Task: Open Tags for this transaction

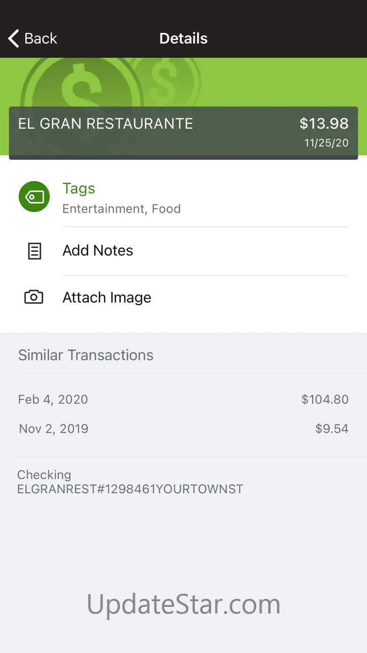Action: click(x=79, y=188)
